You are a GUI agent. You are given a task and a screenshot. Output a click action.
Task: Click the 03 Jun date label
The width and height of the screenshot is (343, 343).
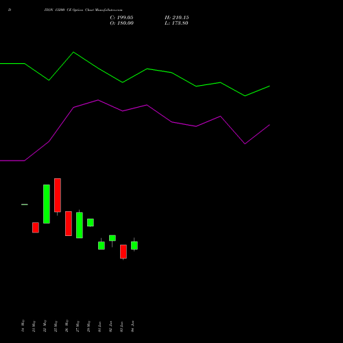click(x=121, y=327)
